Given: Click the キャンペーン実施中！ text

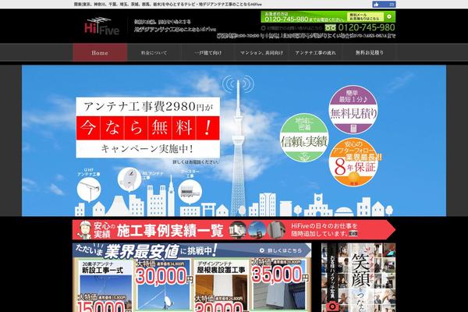Looking at the screenshot, I should tap(147, 148).
